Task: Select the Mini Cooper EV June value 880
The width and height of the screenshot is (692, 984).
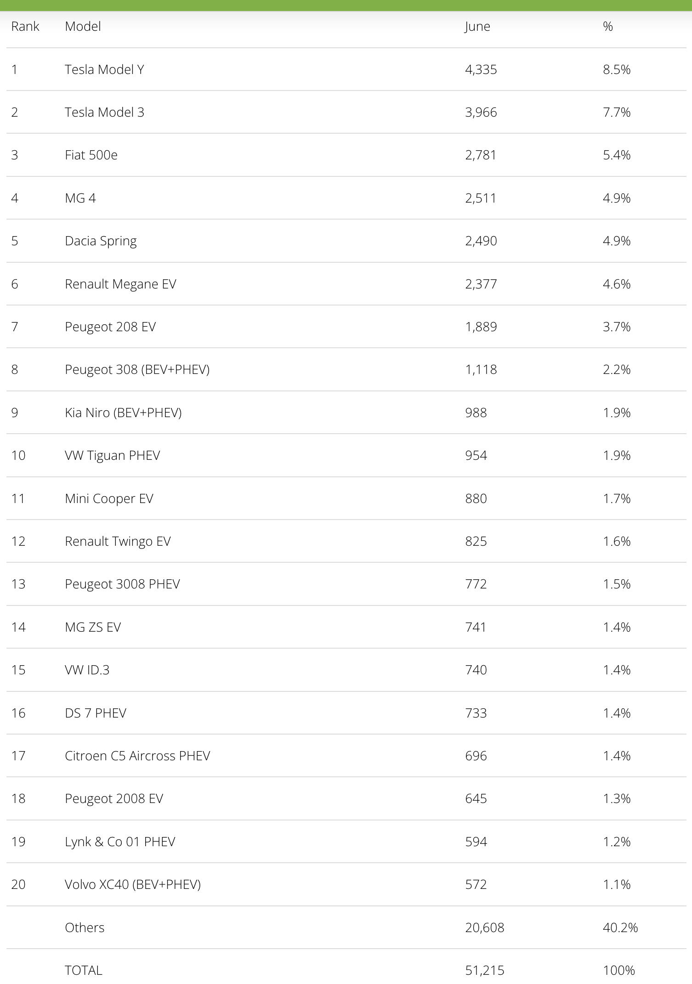Action: (476, 498)
